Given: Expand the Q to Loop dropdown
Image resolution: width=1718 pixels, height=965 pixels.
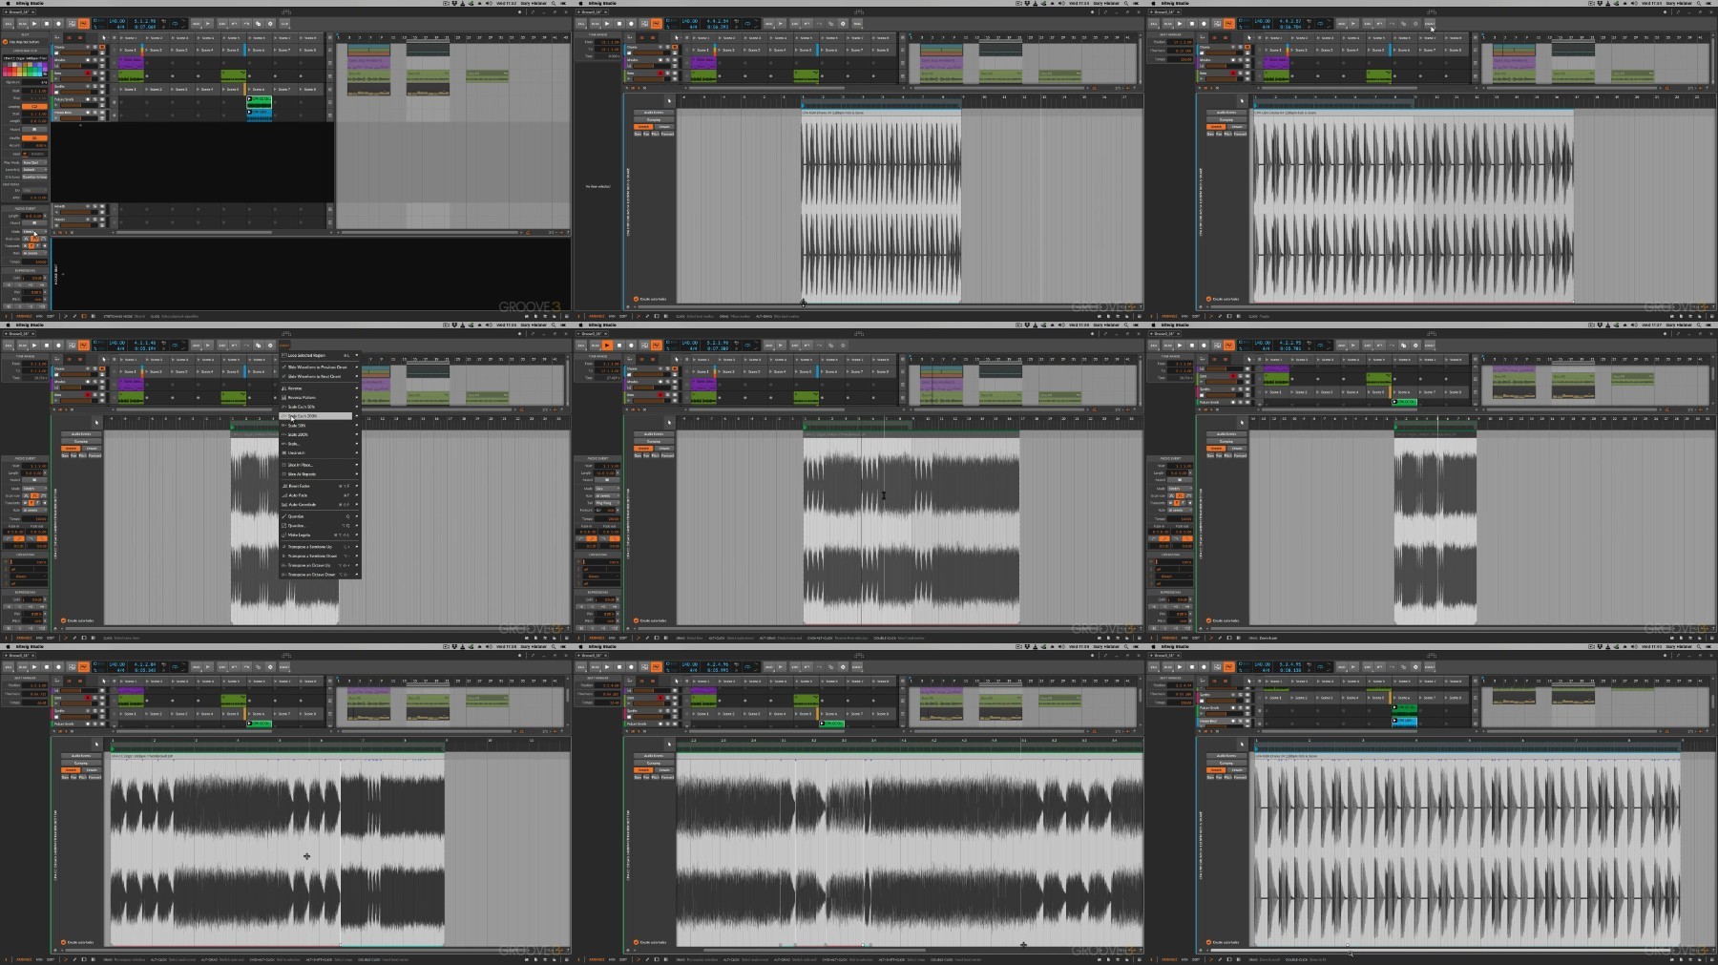Looking at the screenshot, I should click(x=34, y=178).
